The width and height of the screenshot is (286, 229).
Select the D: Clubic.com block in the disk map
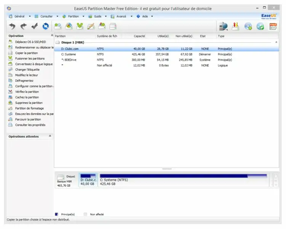[x=88, y=180]
